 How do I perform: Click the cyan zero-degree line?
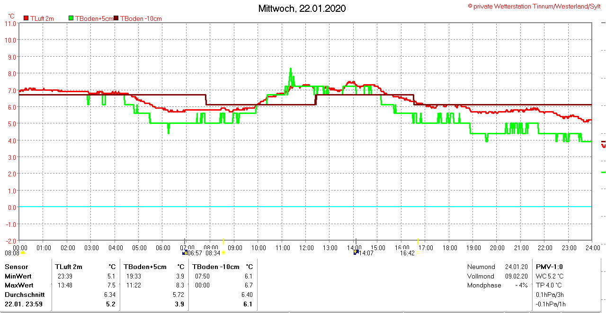point(303,207)
